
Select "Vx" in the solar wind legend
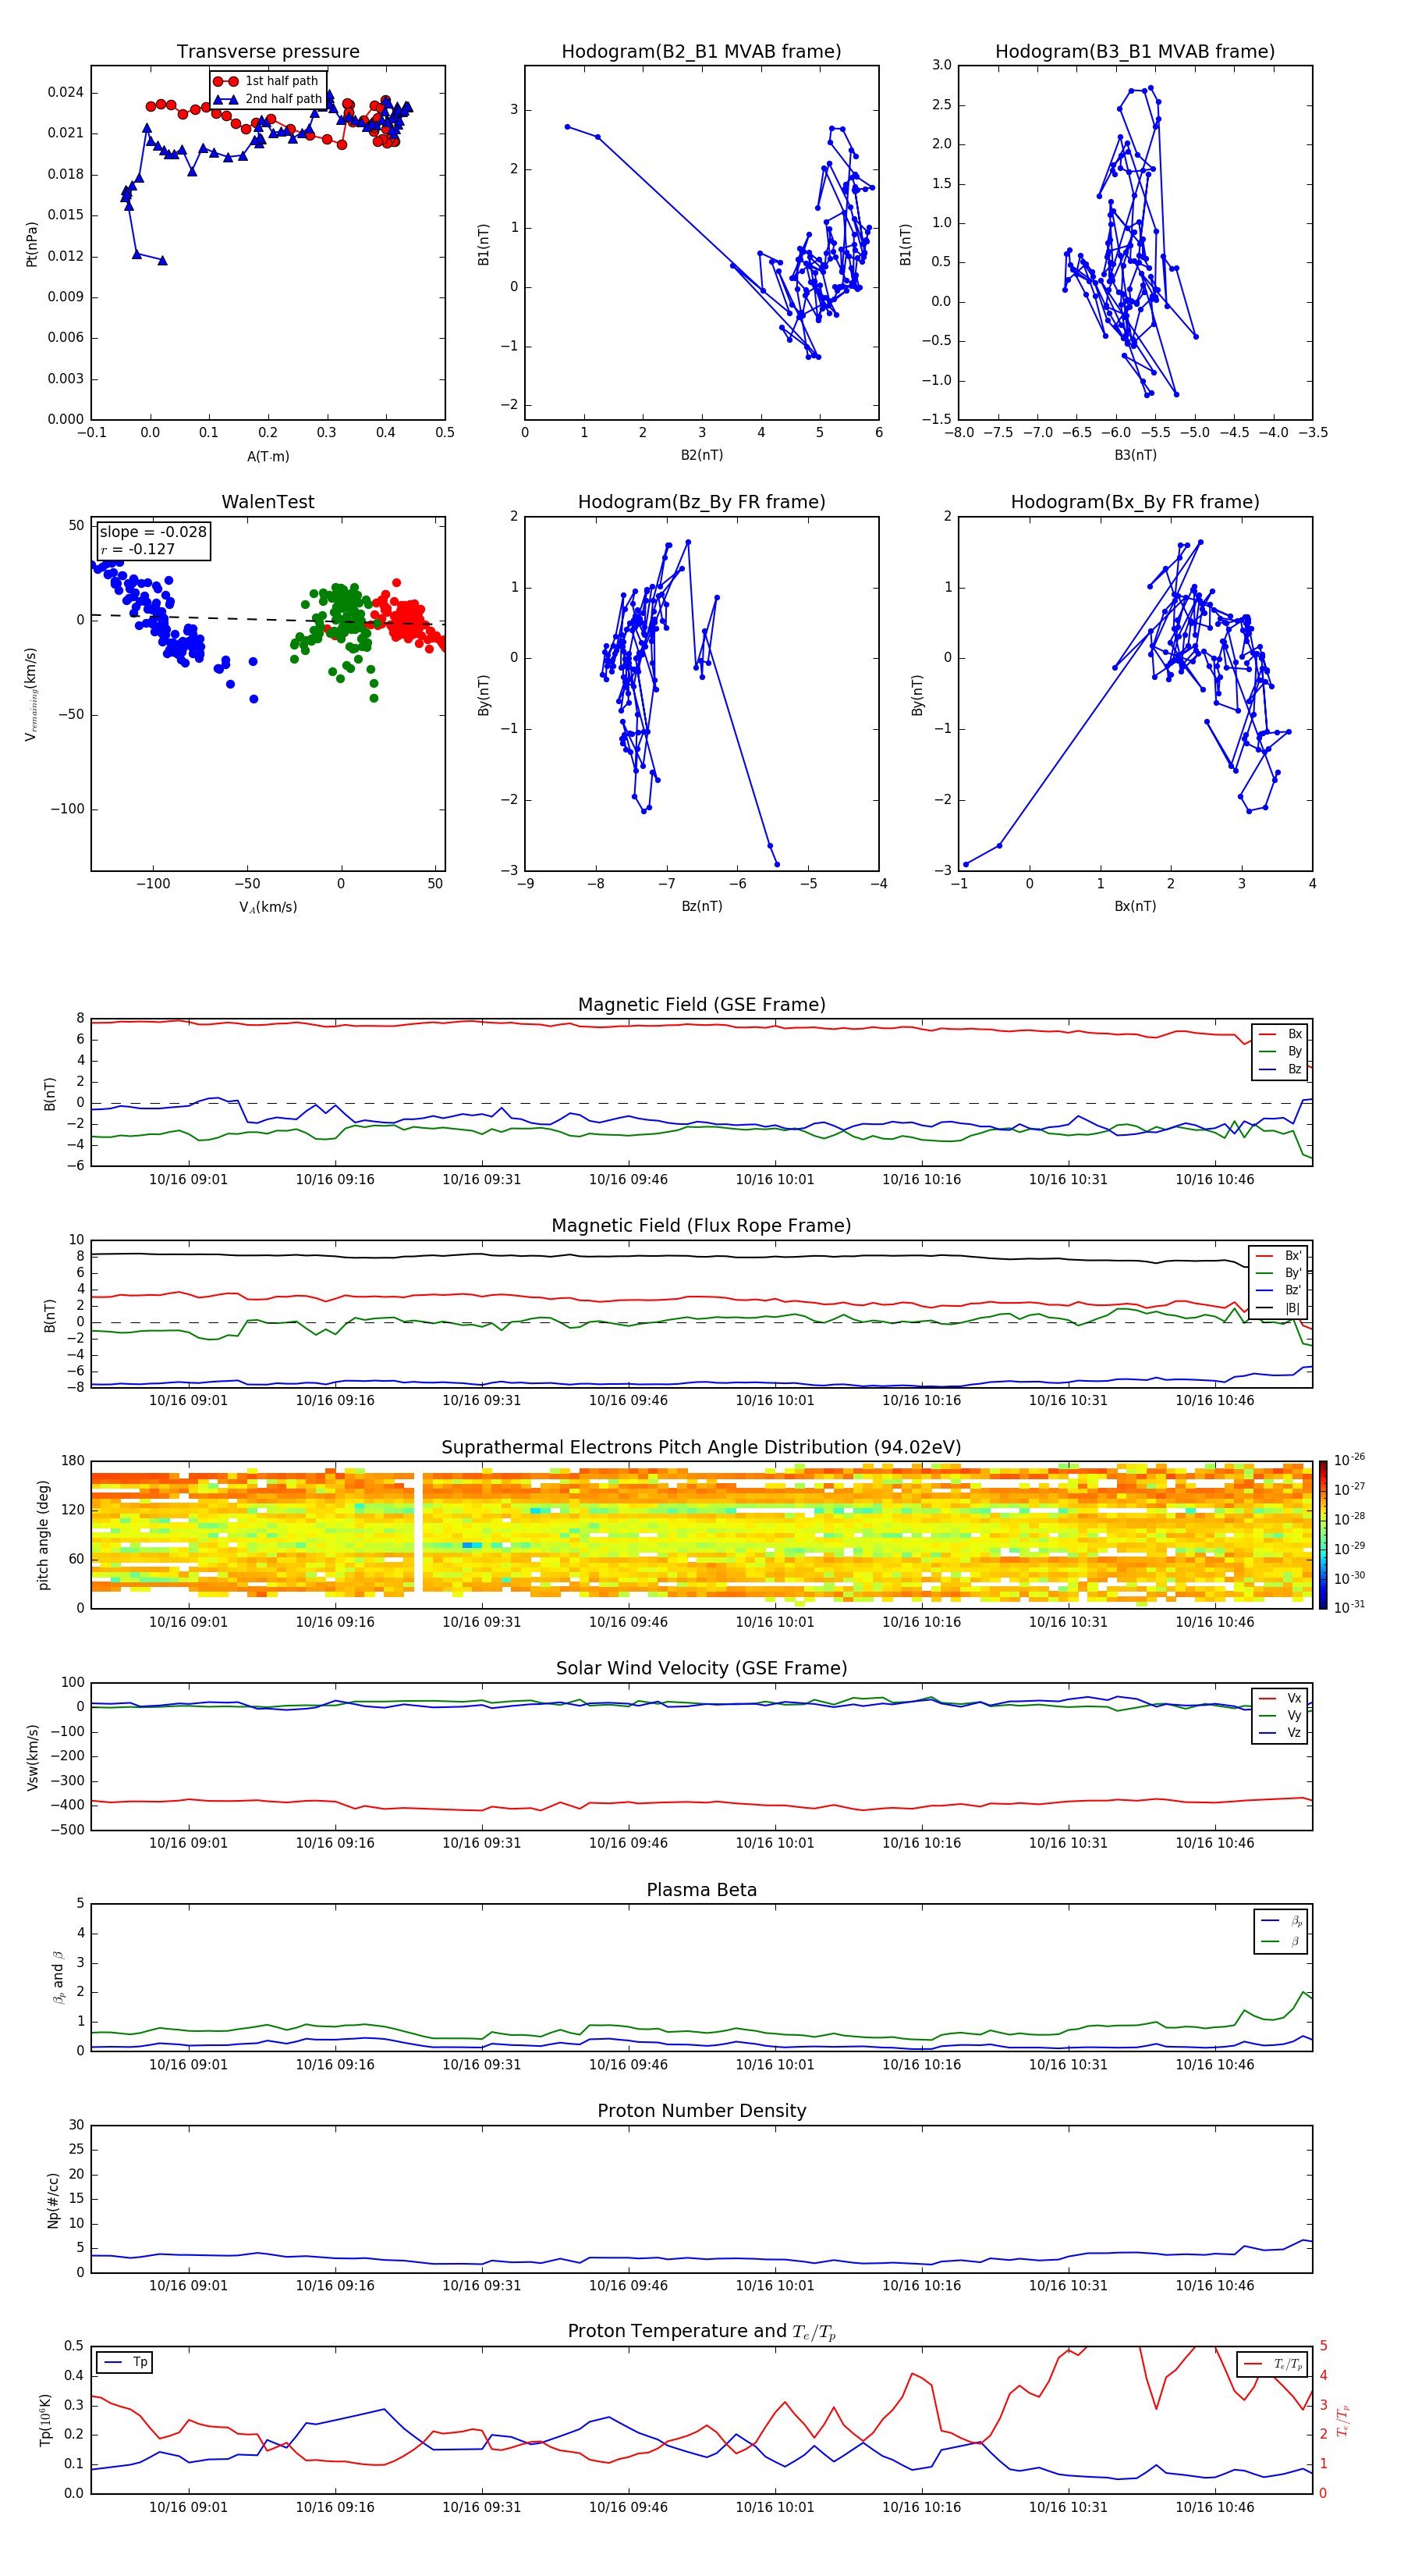pyautogui.click(x=1281, y=1698)
